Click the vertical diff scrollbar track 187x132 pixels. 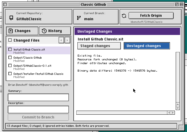tap(178, 77)
